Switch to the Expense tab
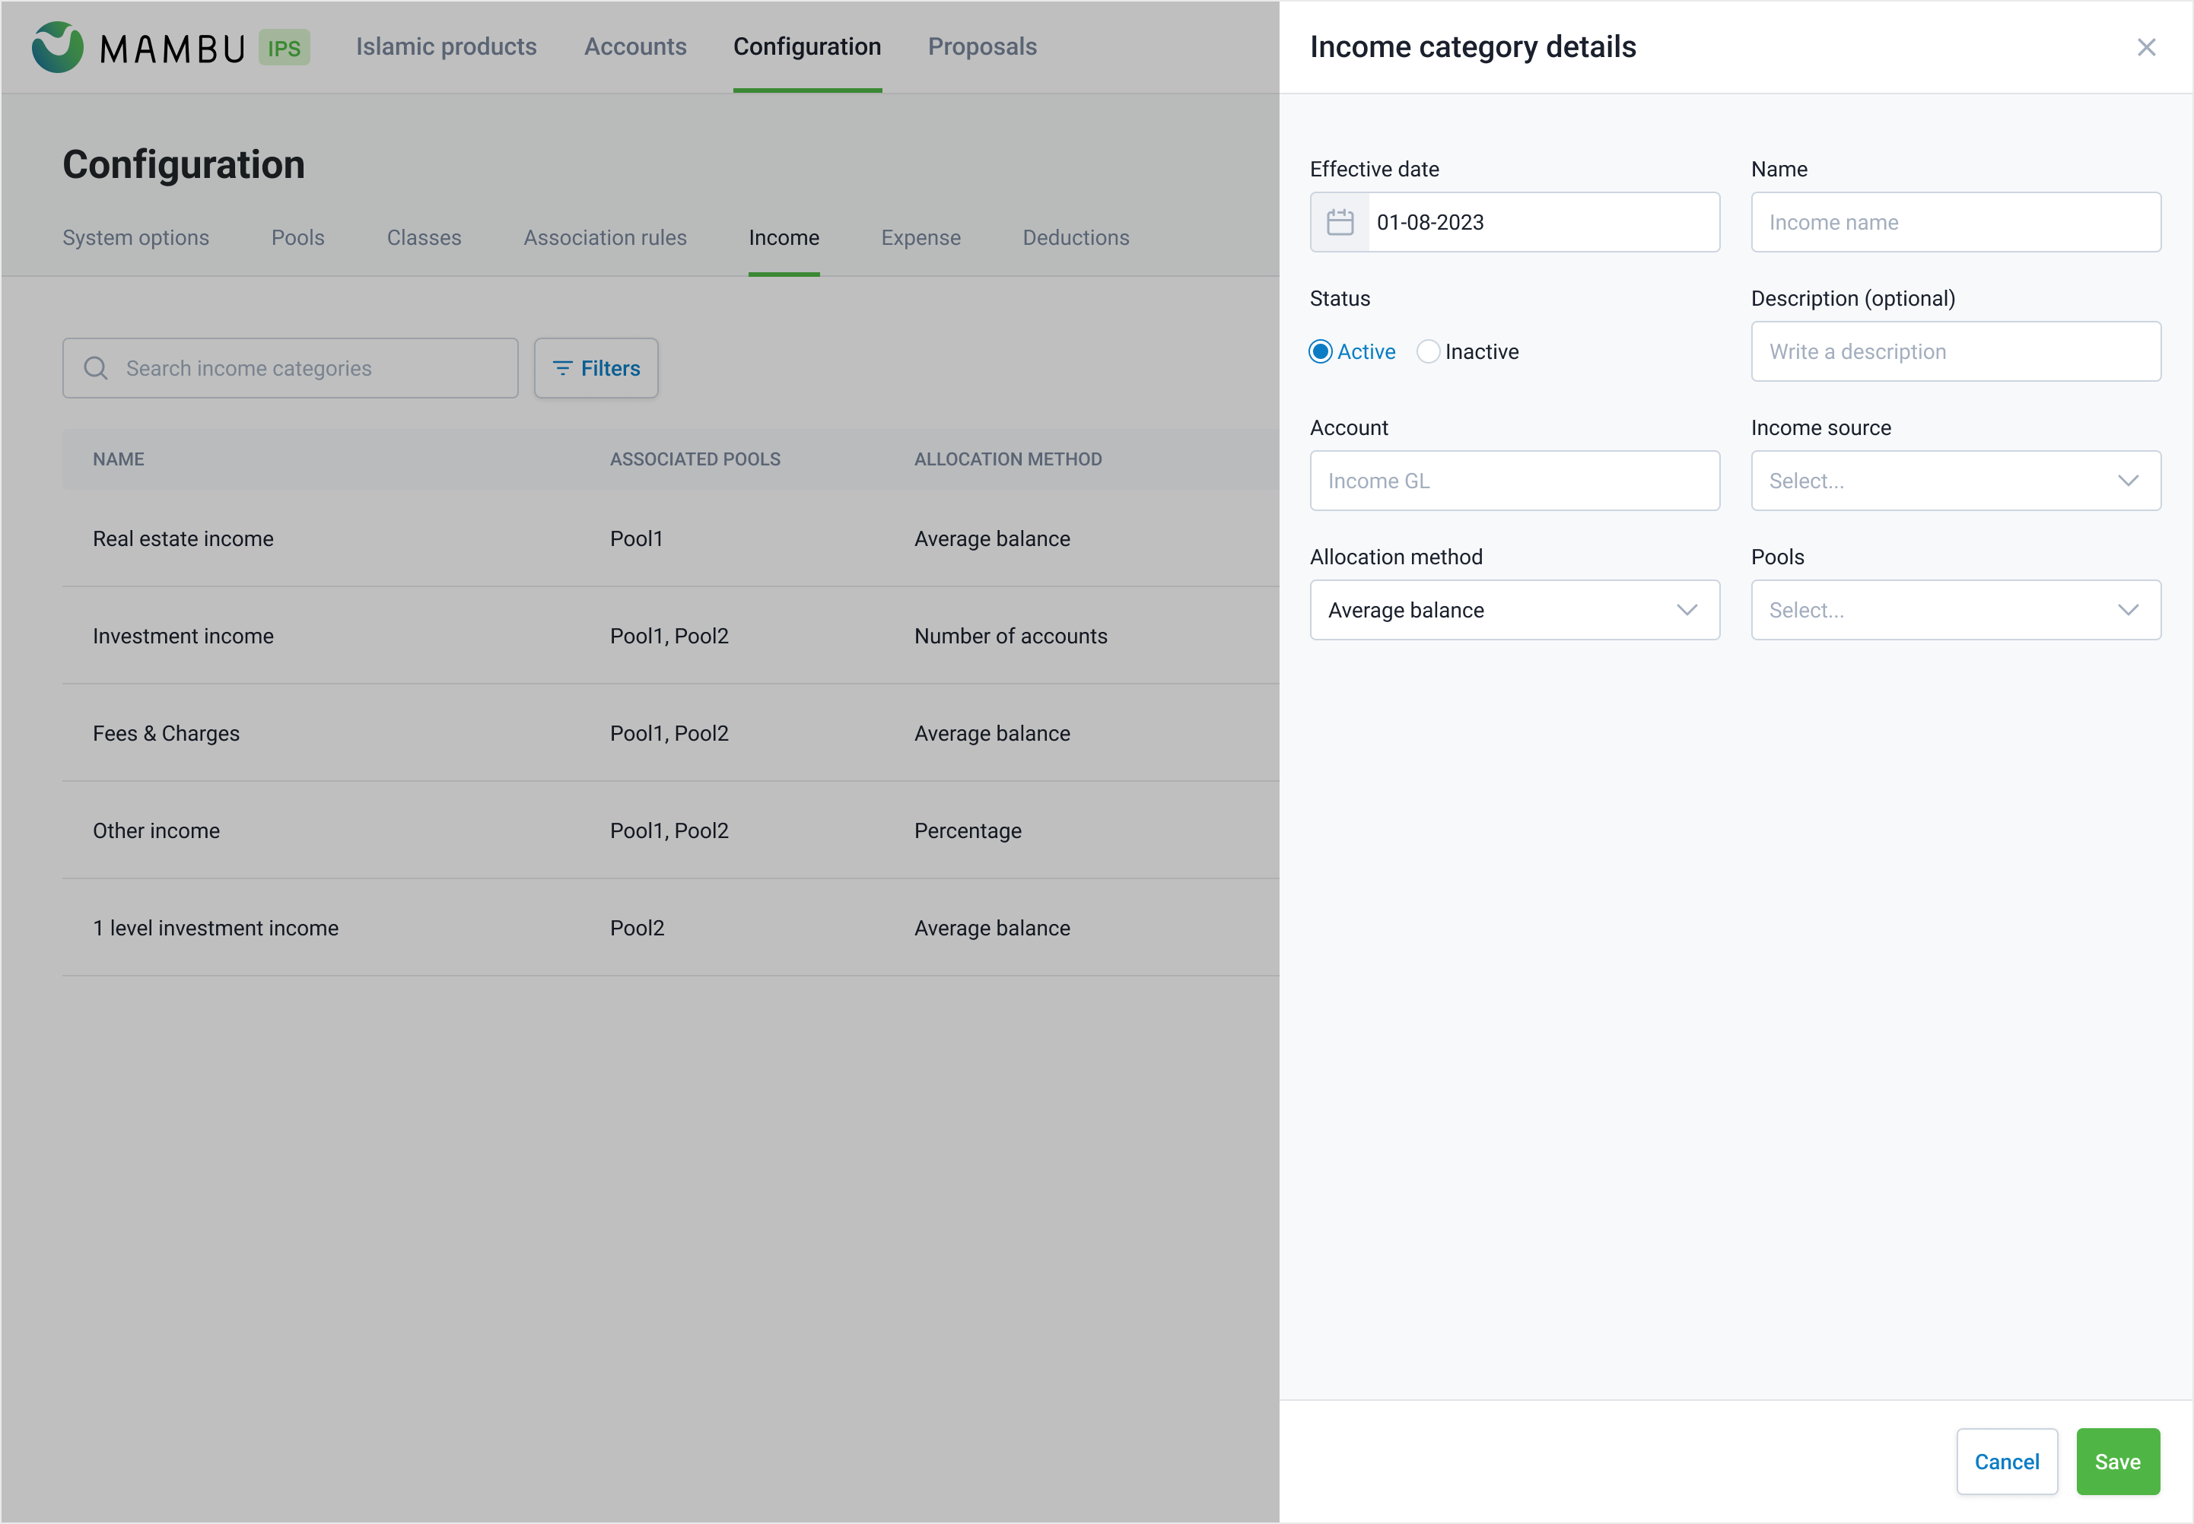The height and width of the screenshot is (1524, 2194). (x=920, y=238)
